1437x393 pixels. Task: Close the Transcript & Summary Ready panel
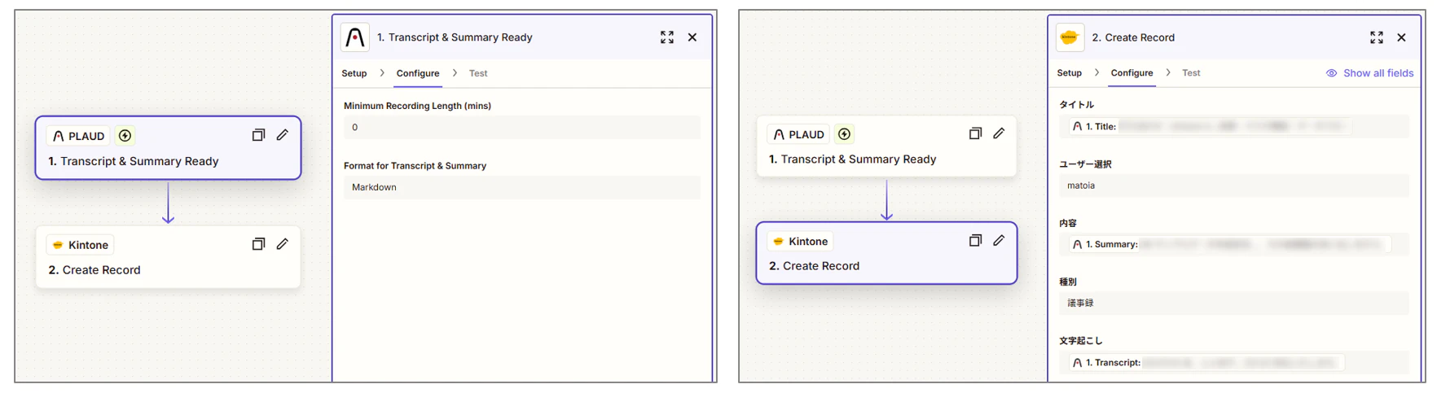coord(692,37)
